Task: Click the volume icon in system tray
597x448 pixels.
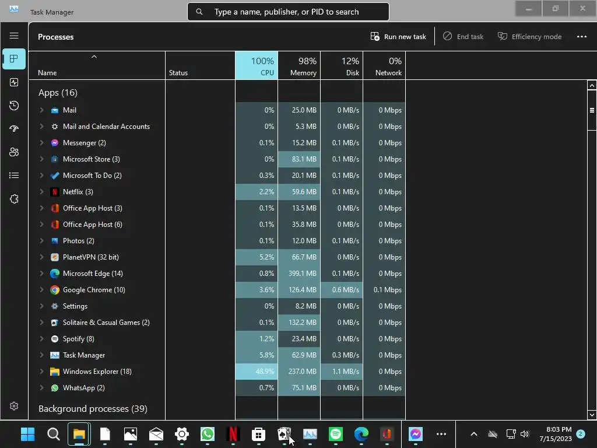Action: [x=525, y=434]
